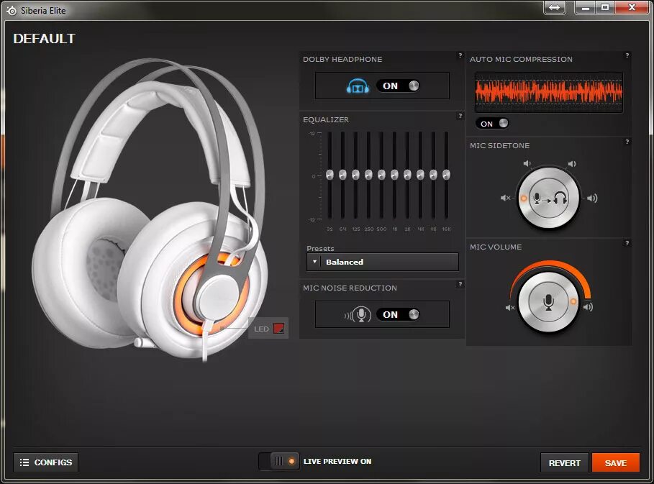This screenshot has height=484, width=654.
Task: Toggle the Dolby Headphone ON switch
Action: click(x=398, y=86)
